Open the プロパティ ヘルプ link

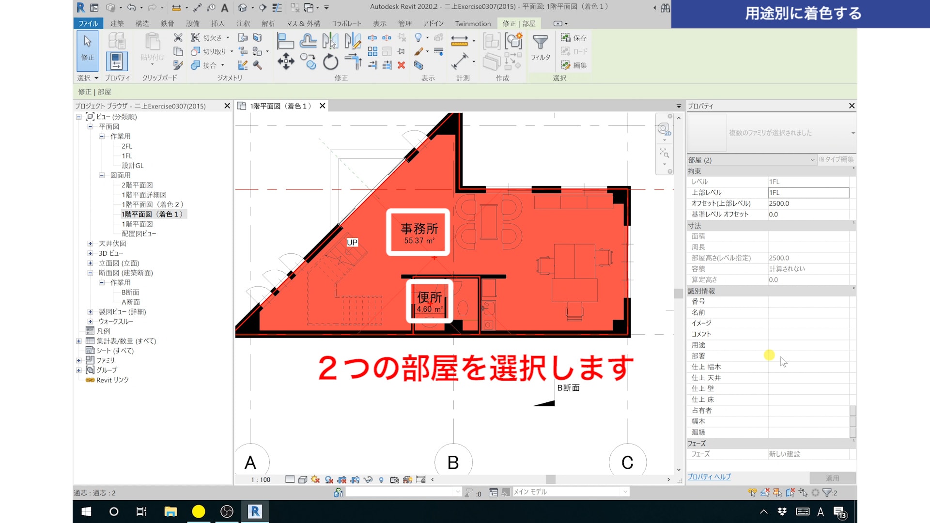pyautogui.click(x=709, y=477)
